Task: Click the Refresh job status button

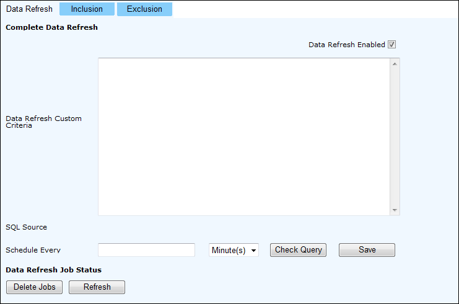Action: pyautogui.click(x=97, y=287)
